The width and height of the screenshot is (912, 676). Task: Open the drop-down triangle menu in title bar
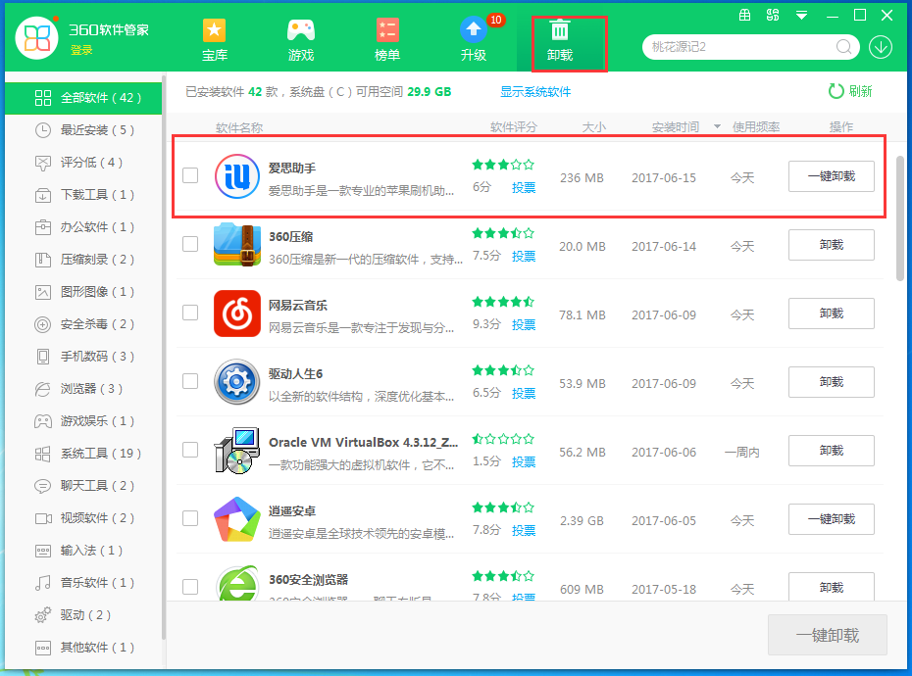[x=802, y=15]
